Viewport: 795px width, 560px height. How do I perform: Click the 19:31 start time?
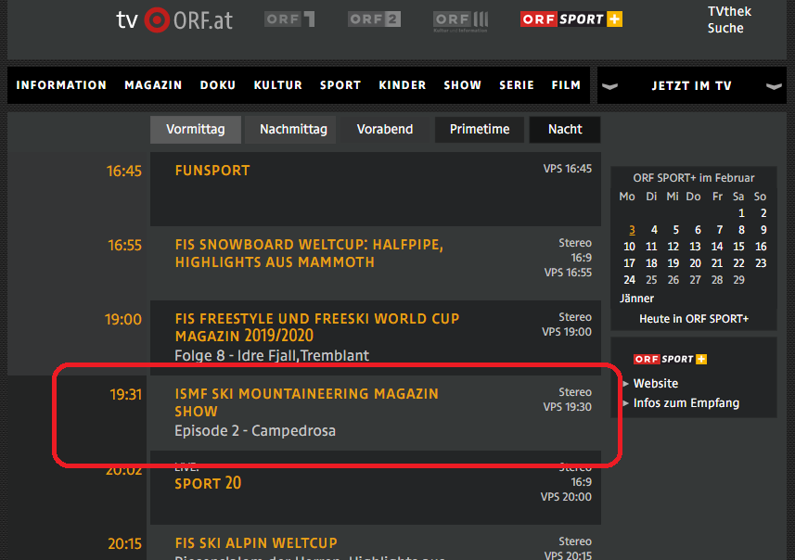point(126,394)
